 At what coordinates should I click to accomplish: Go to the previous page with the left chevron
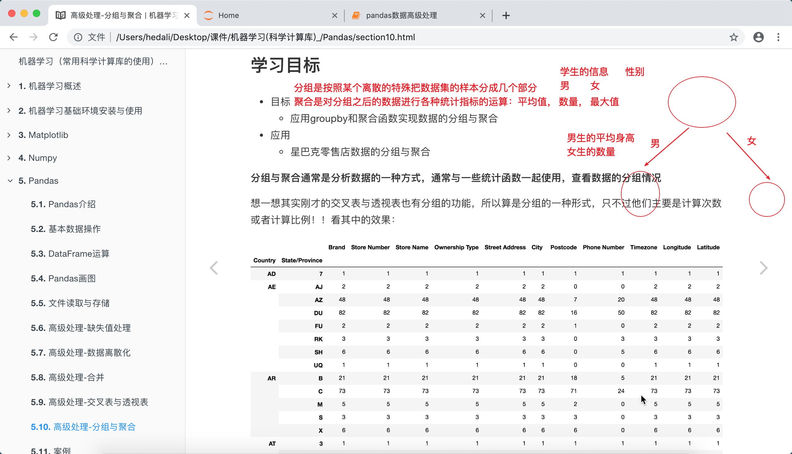[x=214, y=268]
